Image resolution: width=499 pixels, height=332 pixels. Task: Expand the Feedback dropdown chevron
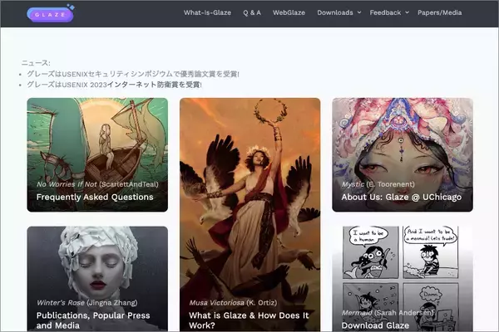407,12
